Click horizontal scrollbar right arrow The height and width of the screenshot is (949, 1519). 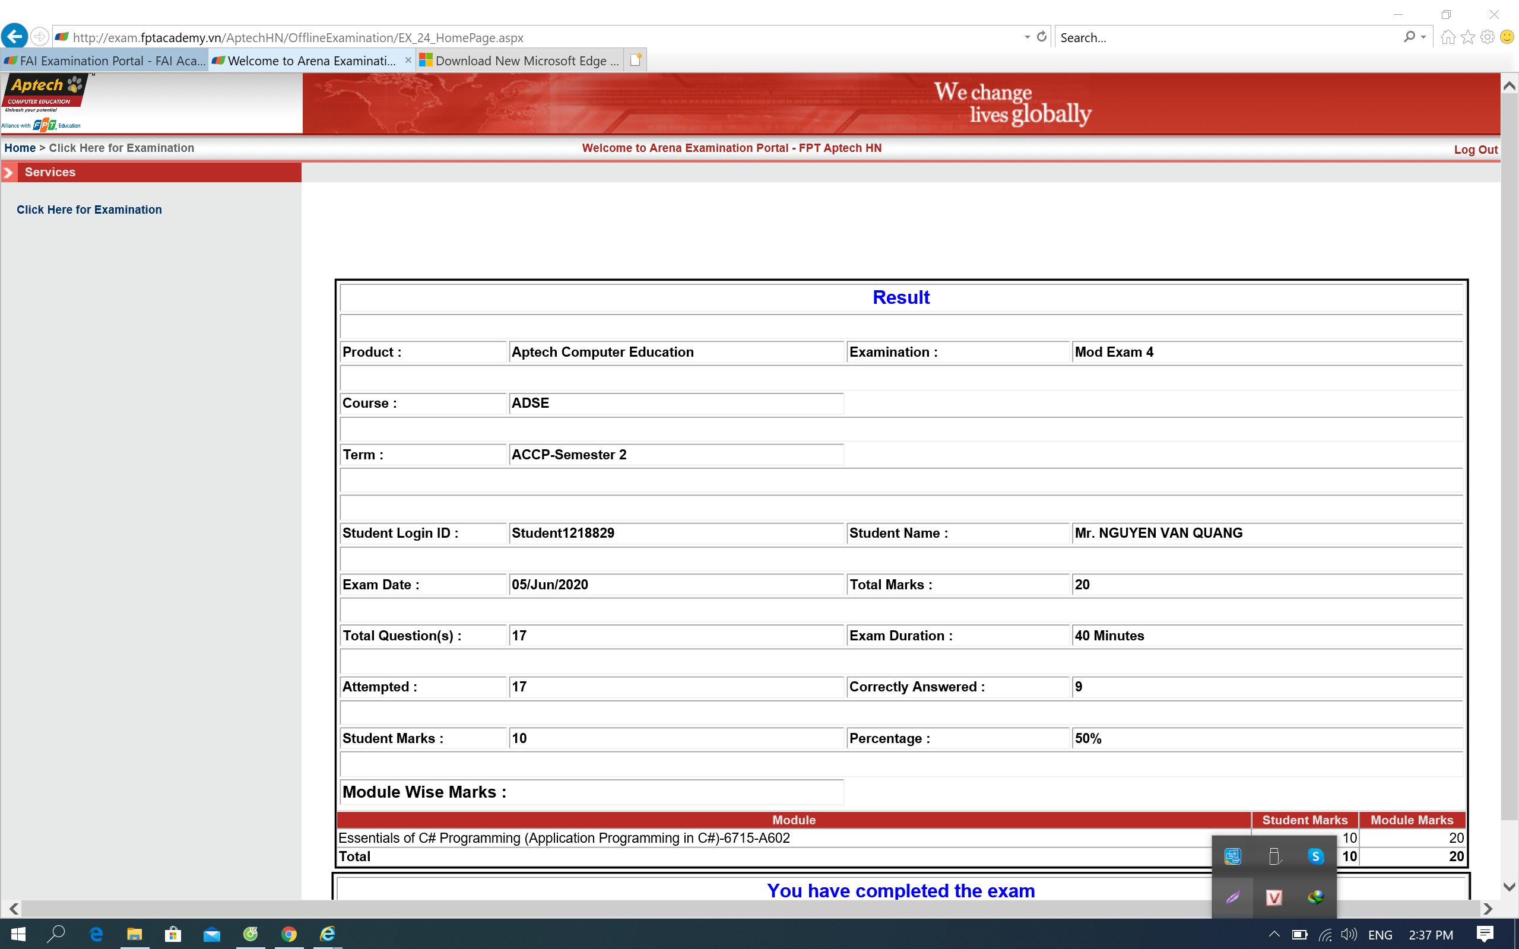[1487, 908]
